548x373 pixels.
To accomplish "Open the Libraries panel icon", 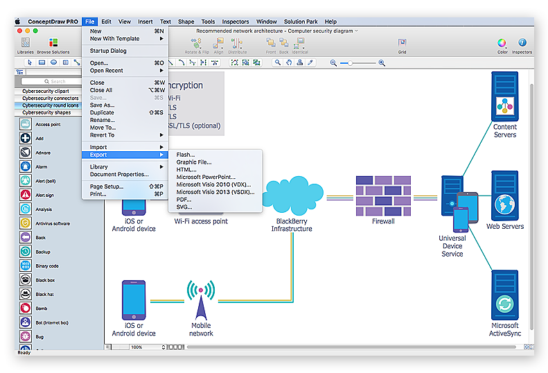I will [25, 44].
